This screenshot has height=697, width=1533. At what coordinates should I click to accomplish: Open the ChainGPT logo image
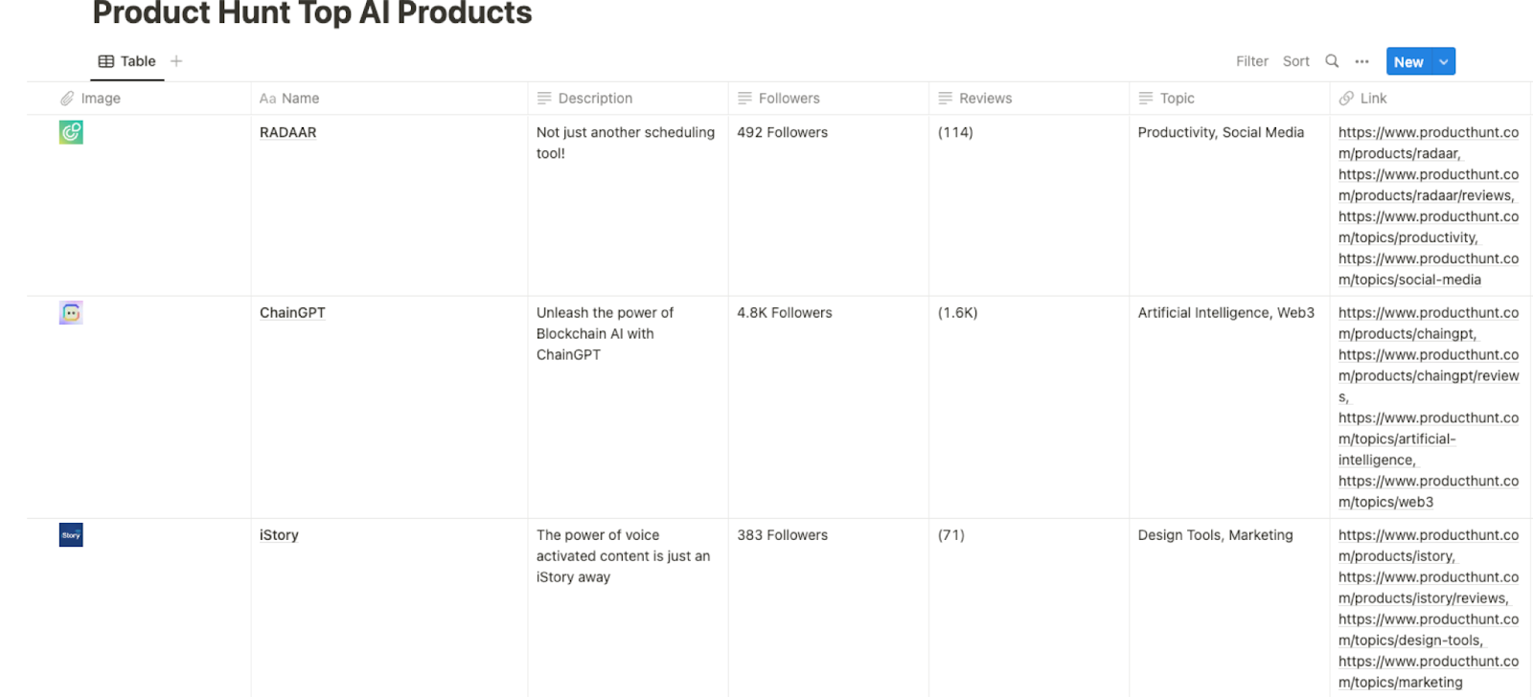point(71,313)
